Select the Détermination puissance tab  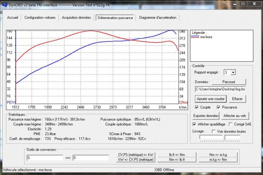click(x=115, y=18)
